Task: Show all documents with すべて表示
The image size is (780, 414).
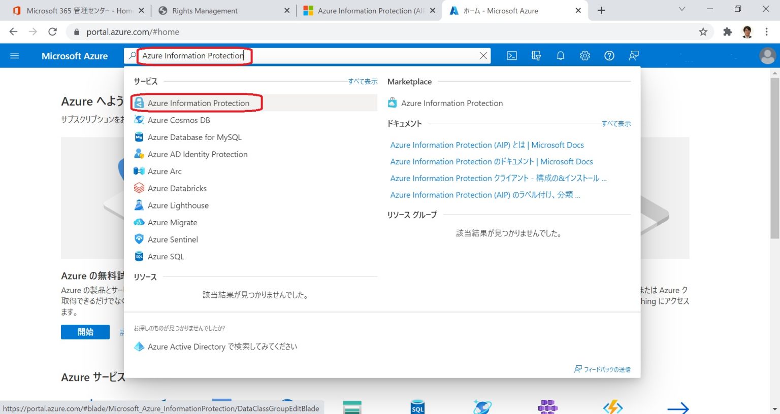Action: pyautogui.click(x=616, y=123)
